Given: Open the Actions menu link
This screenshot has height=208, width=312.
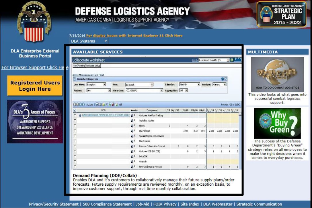Looking at the screenshot, I should [90, 104].
